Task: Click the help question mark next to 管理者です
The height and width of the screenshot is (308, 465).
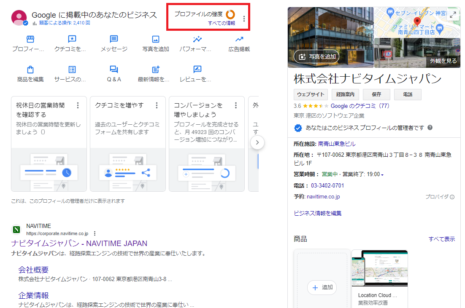Action: coord(430,128)
